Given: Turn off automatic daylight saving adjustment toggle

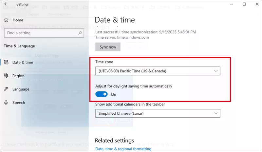Looking at the screenshot, I should click(x=102, y=94).
